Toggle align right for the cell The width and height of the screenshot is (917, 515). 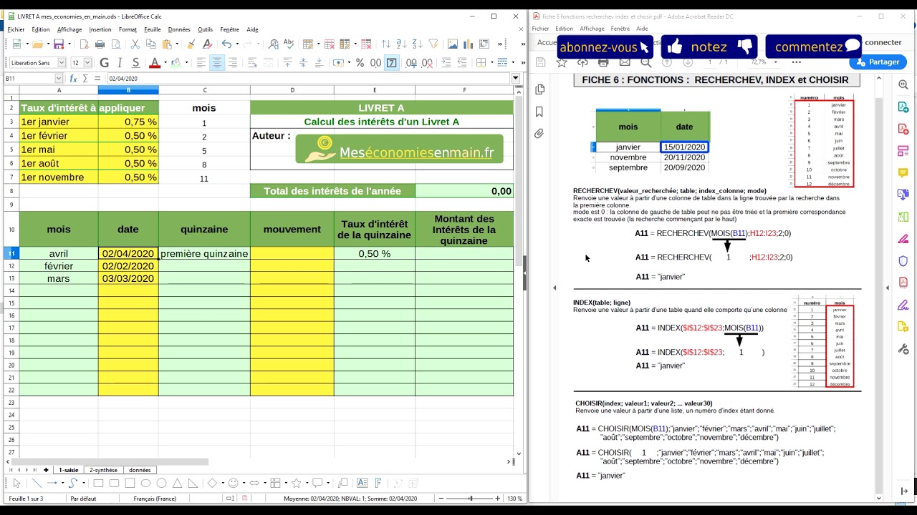(233, 63)
